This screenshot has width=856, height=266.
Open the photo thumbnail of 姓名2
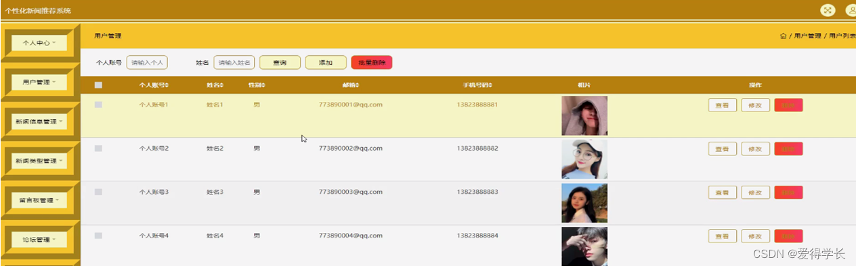point(584,159)
